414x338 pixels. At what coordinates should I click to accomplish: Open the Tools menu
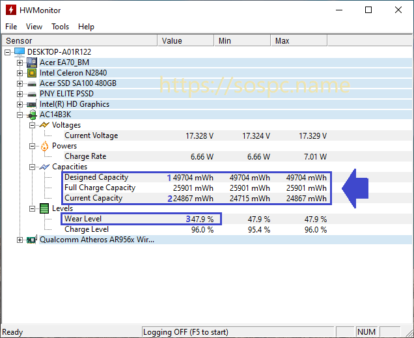[x=60, y=27]
